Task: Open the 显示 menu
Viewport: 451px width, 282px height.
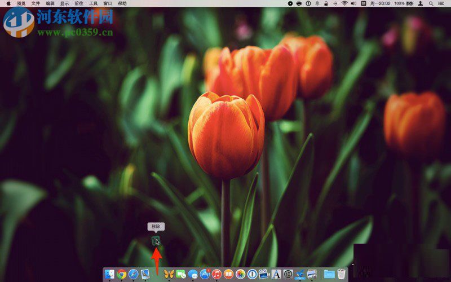Action: (x=64, y=3)
